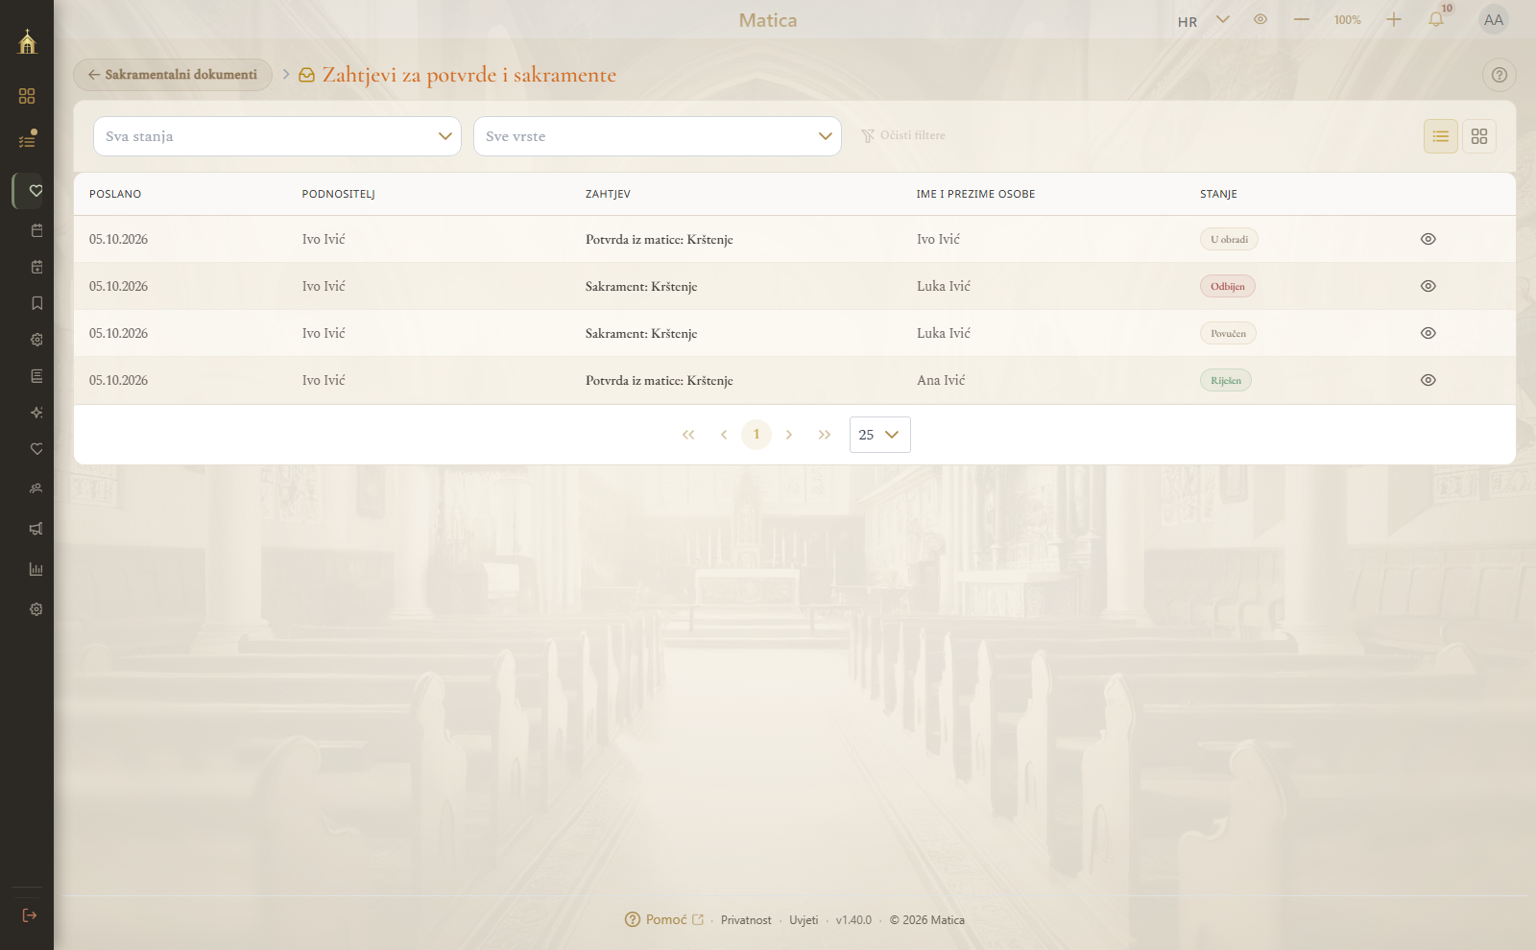The image size is (1536, 950).
Task: Open the bar chart statistics icon
Action: pyautogui.click(x=36, y=569)
